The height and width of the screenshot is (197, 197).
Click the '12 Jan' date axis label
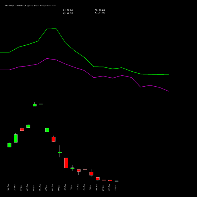click(65, 188)
